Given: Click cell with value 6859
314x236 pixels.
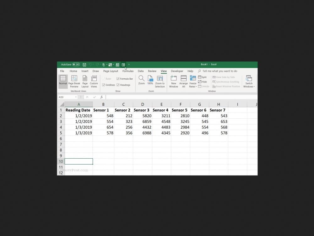Looking at the screenshot, I should (142, 121).
